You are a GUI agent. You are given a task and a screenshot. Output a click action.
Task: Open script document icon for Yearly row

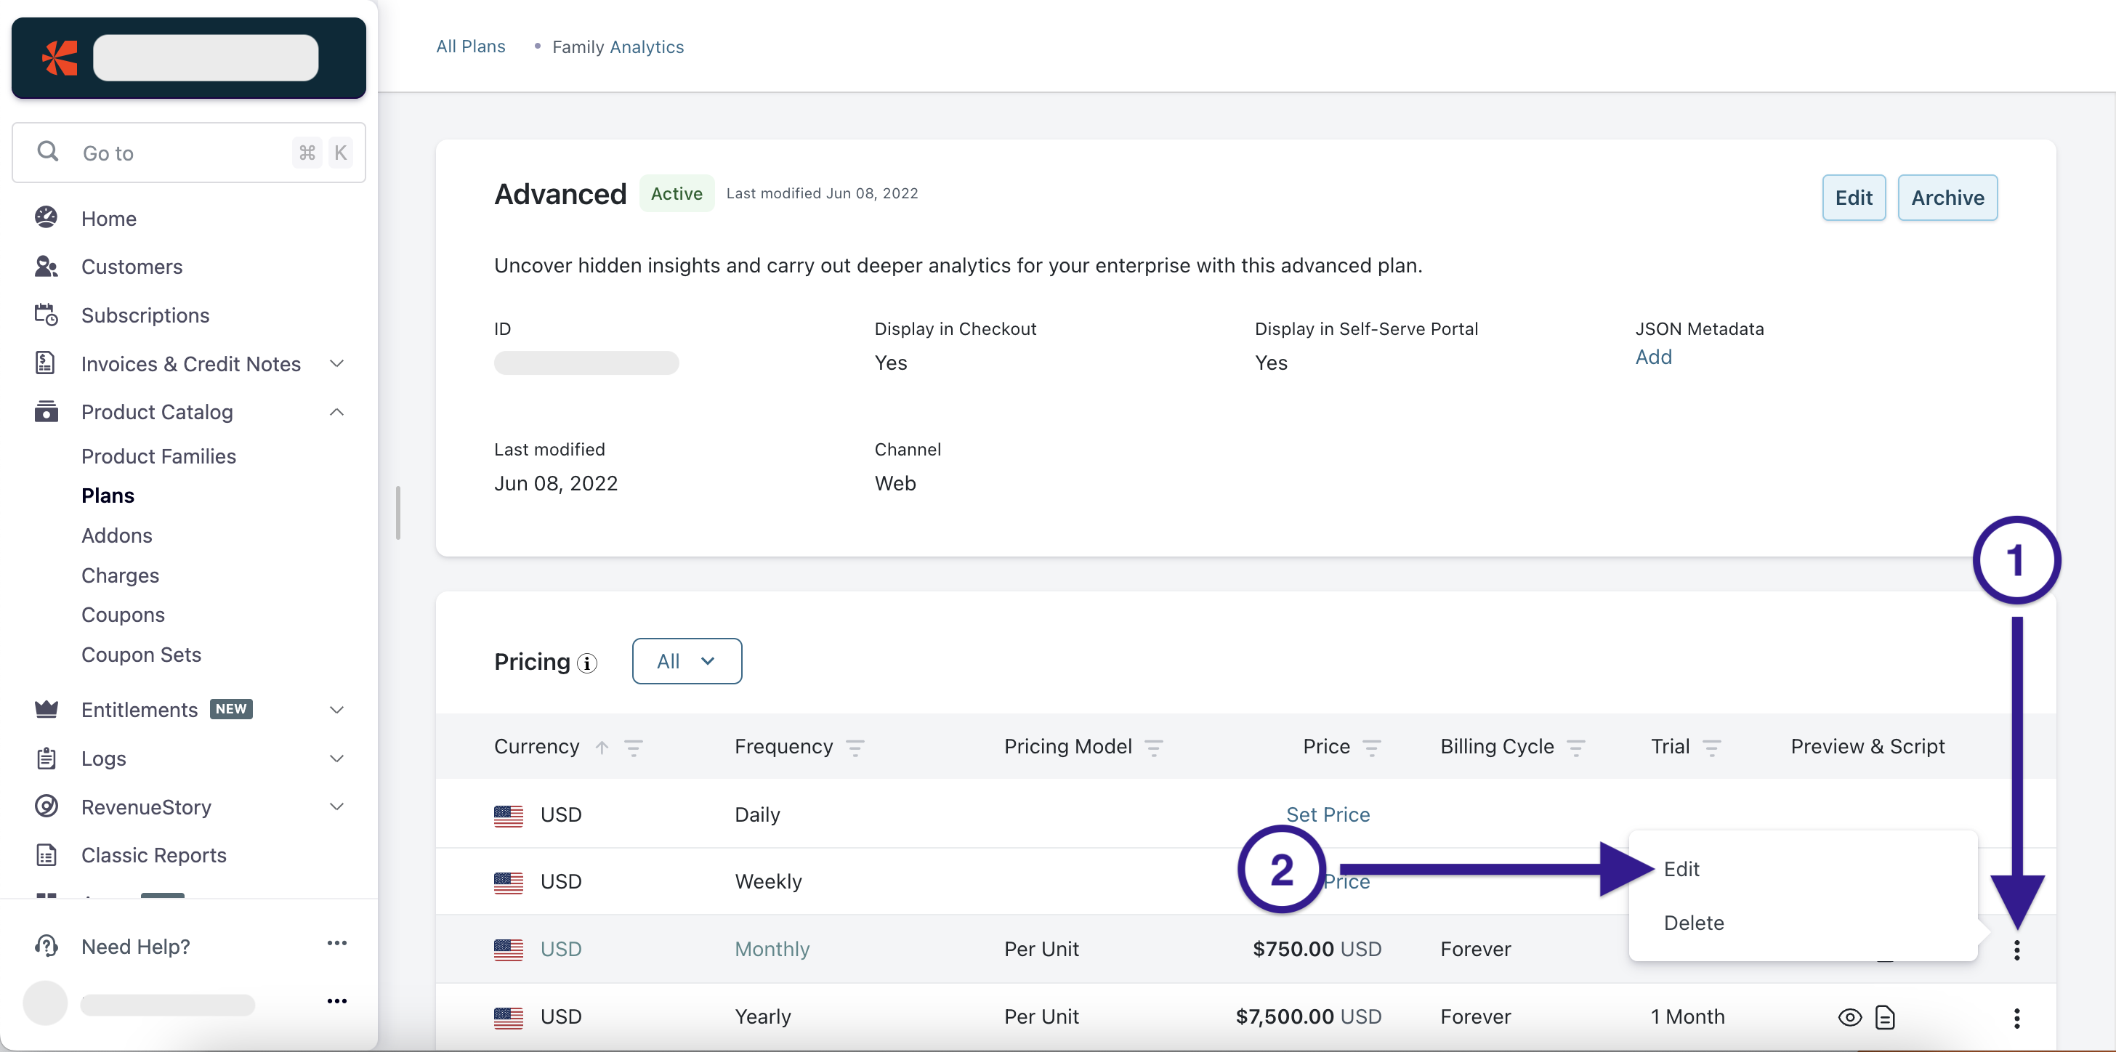pyautogui.click(x=1885, y=1019)
